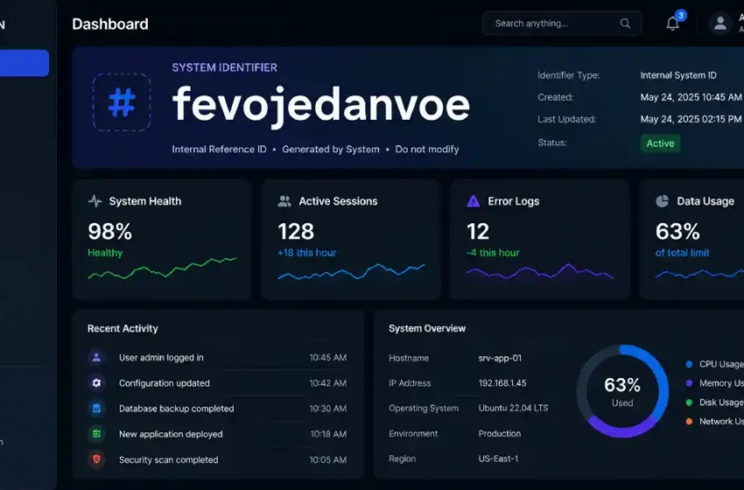Click the Active status badge
744x490 pixels.
(660, 143)
